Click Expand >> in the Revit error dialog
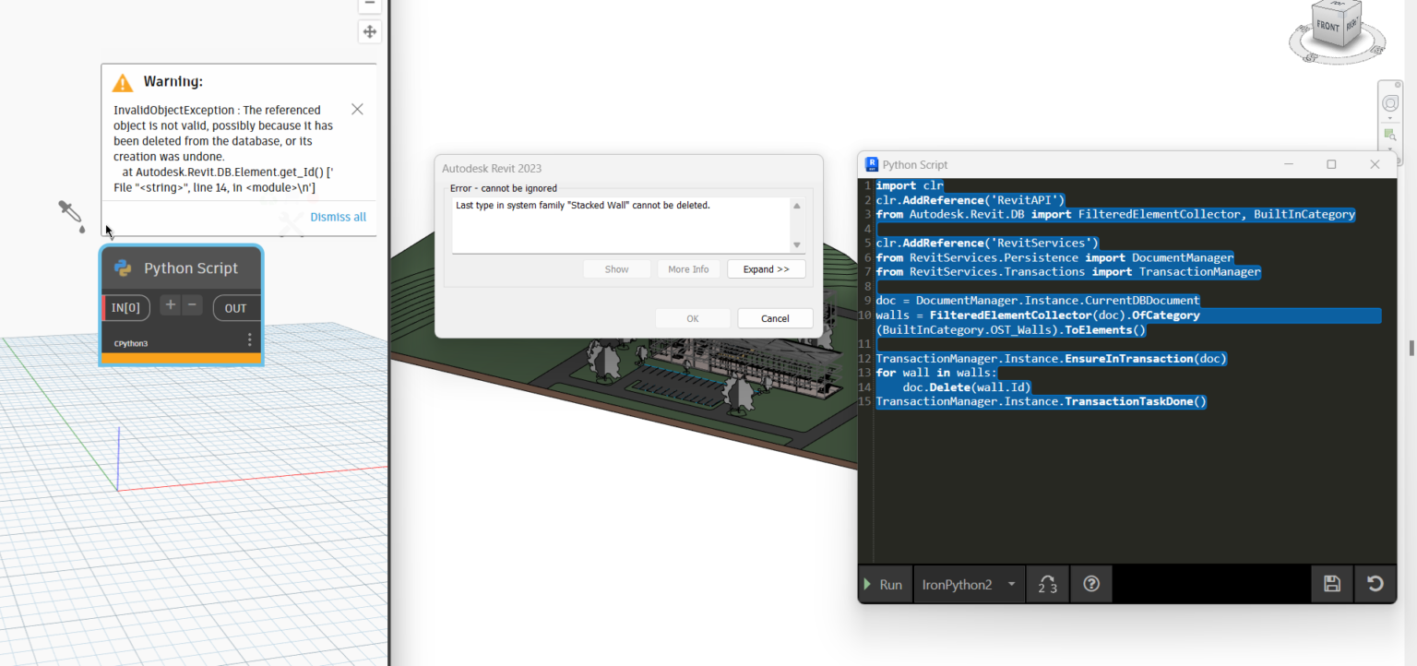The width and height of the screenshot is (1417, 666). [767, 268]
